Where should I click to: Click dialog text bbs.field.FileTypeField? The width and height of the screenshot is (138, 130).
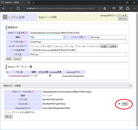click(x=53, y=100)
